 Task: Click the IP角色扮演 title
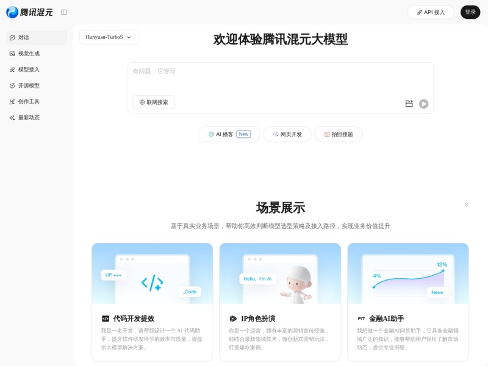click(258, 318)
